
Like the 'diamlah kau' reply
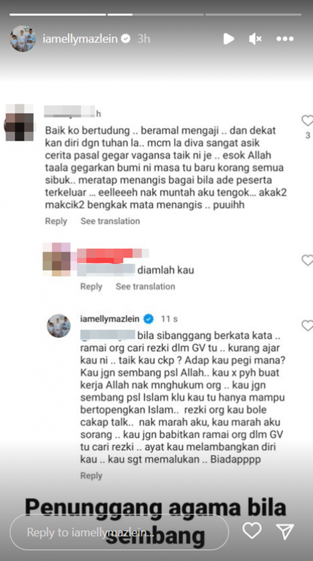307,260
